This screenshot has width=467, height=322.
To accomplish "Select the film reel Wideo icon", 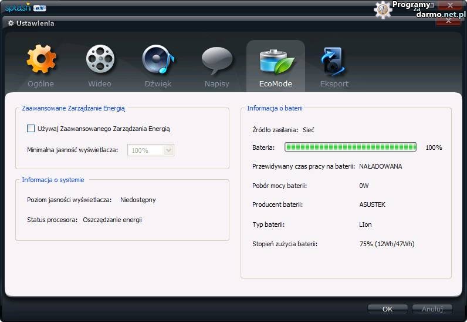I will (100, 60).
